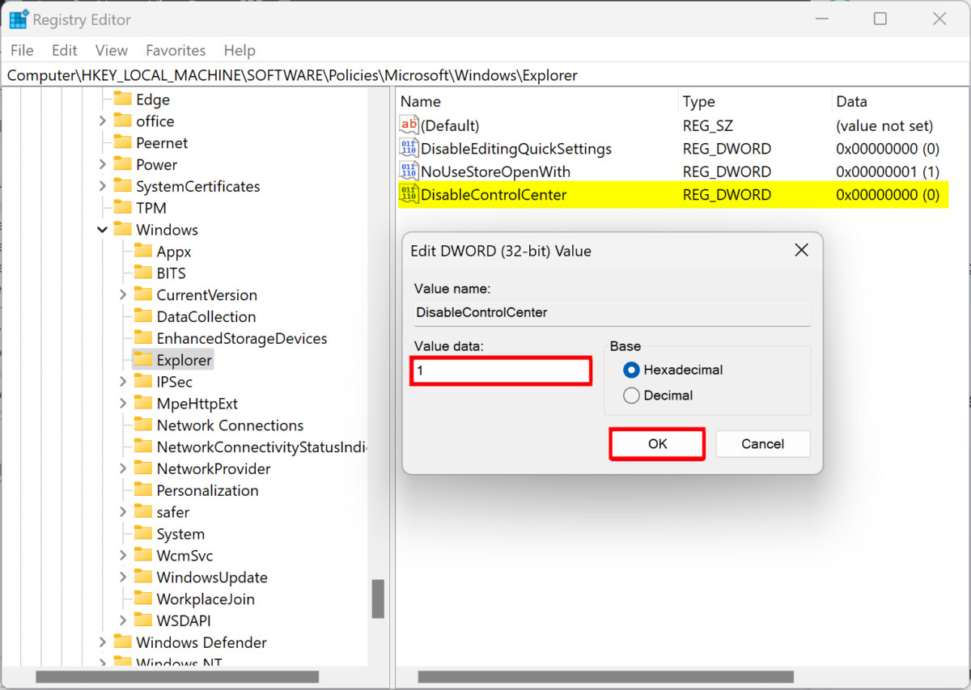Viewport: 971px width, 690px height.
Task: Open the Favorites menu
Action: pos(176,50)
